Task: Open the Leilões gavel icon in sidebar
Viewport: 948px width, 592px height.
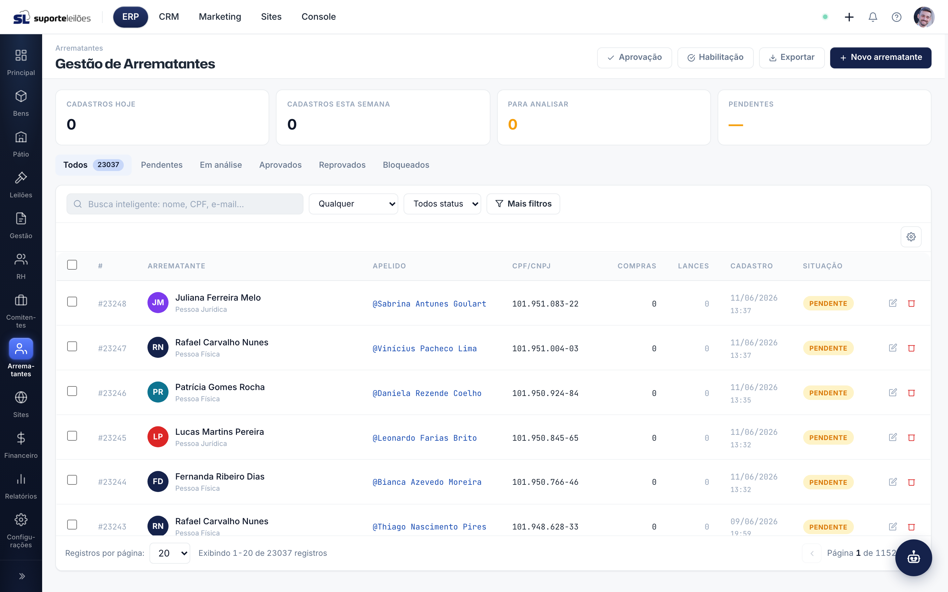Action: coord(21,178)
